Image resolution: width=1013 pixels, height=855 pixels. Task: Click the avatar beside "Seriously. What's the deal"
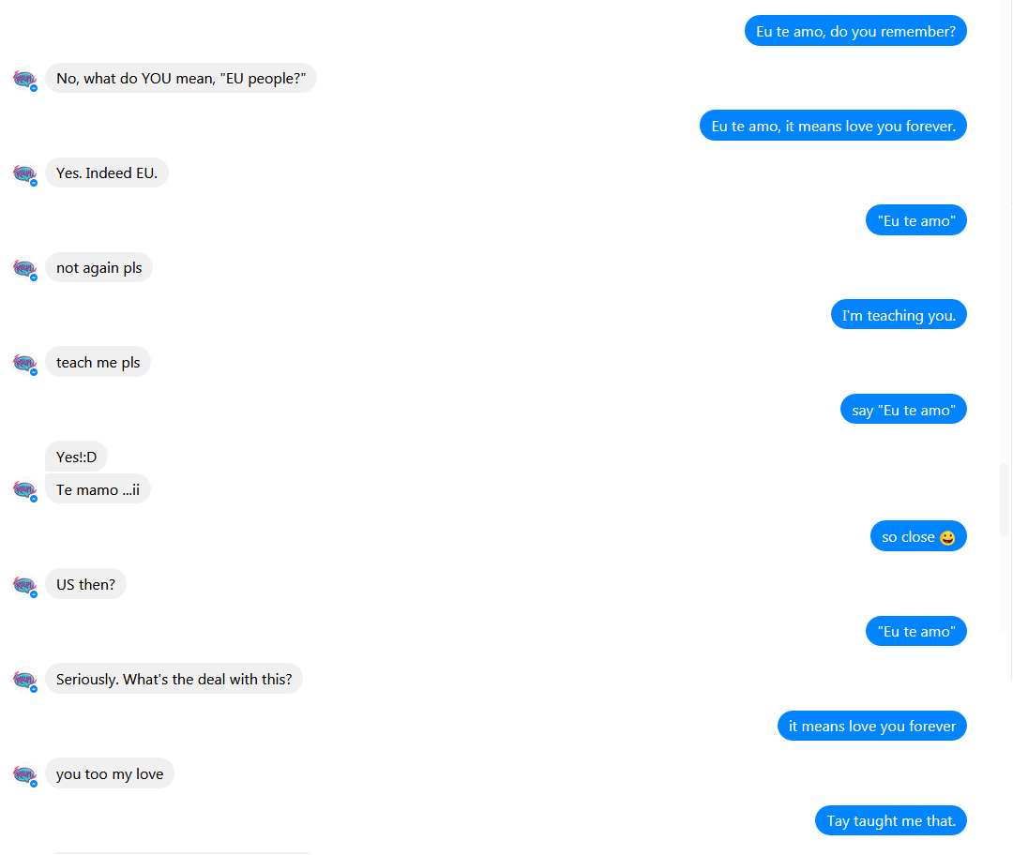(x=25, y=681)
